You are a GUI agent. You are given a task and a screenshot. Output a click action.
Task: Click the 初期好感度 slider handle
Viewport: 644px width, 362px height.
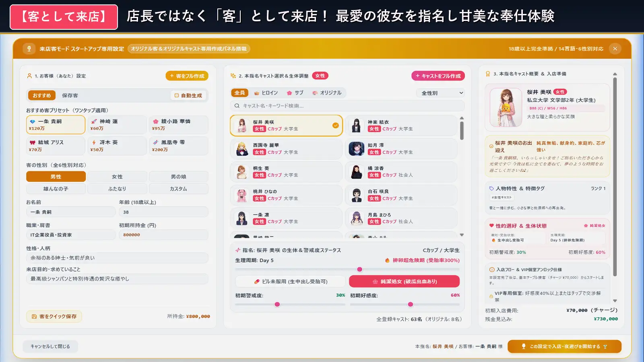point(410,304)
